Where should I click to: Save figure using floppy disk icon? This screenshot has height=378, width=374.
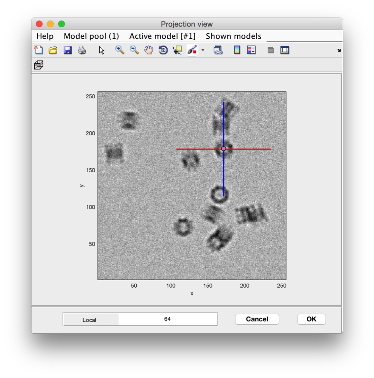68,50
